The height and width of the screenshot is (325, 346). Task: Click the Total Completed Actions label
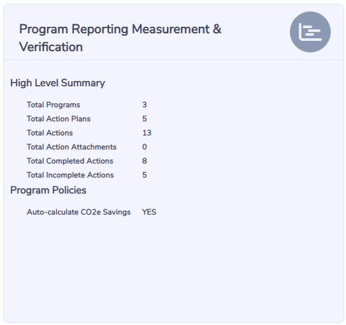coord(70,161)
